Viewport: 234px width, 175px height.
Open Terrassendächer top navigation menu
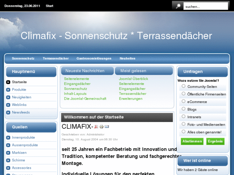tap(56, 58)
